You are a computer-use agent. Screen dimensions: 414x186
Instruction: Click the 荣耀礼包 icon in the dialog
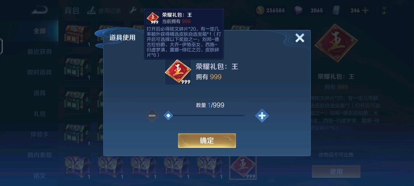pyautogui.click(x=178, y=72)
